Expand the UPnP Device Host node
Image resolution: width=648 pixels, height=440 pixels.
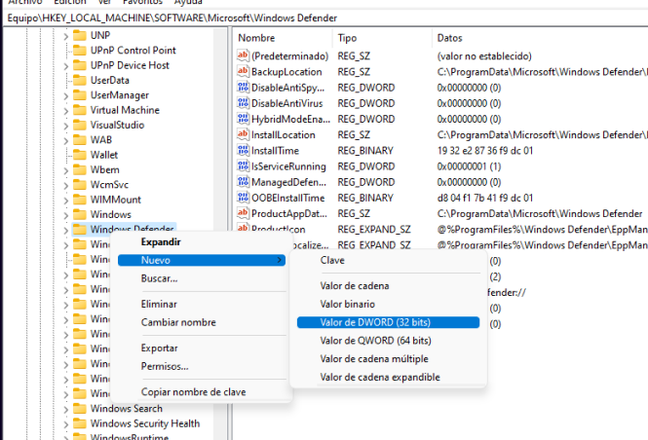pyautogui.click(x=65, y=66)
